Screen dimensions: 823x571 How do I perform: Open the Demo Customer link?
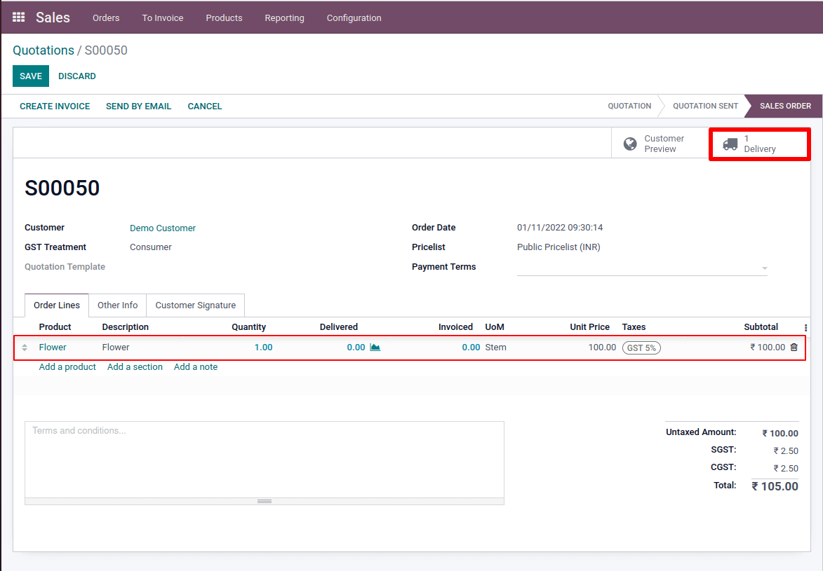tap(163, 228)
